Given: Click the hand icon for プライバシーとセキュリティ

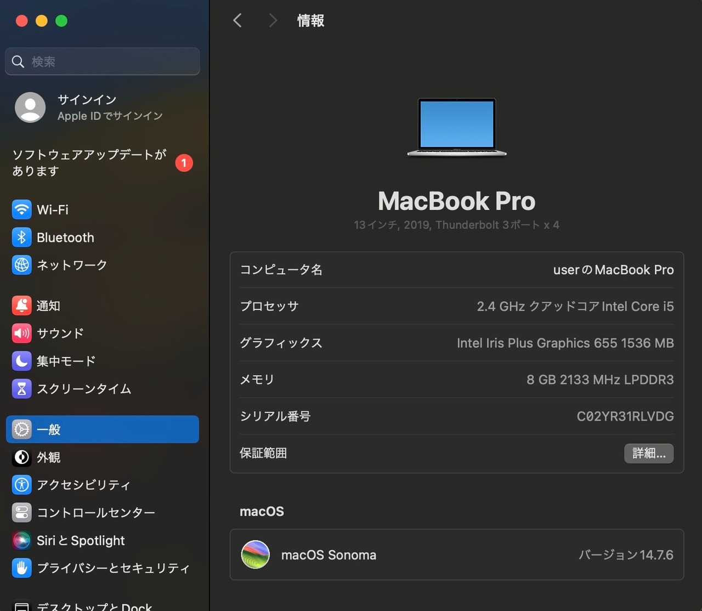Looking at the screenshot, I should point(22,568).
